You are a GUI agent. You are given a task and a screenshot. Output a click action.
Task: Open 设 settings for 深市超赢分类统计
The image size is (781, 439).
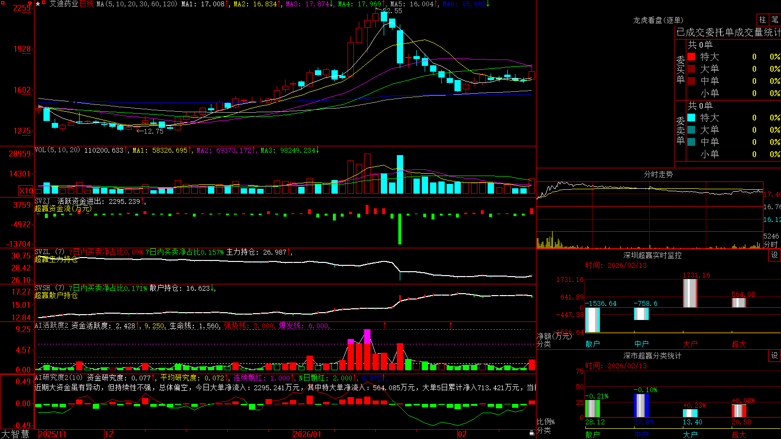coord(775,356)
